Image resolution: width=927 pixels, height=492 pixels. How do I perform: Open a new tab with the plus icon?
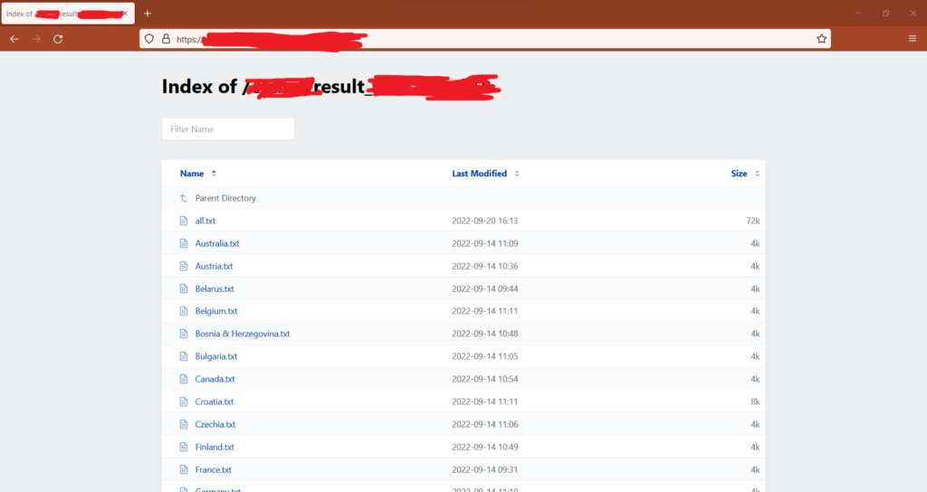point(148,13)
